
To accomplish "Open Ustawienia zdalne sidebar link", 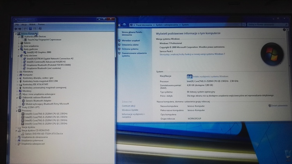I will [x=130, y=45].
